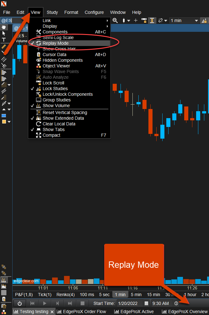Viewport: 209px width, 315px height.
Task: Select the hand pan tool
Action: pos(4,27)
